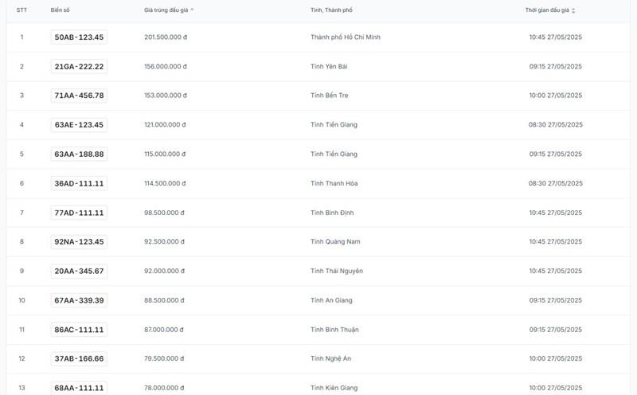Open license plate 67AA-339.39

click(x=79, y=300)
